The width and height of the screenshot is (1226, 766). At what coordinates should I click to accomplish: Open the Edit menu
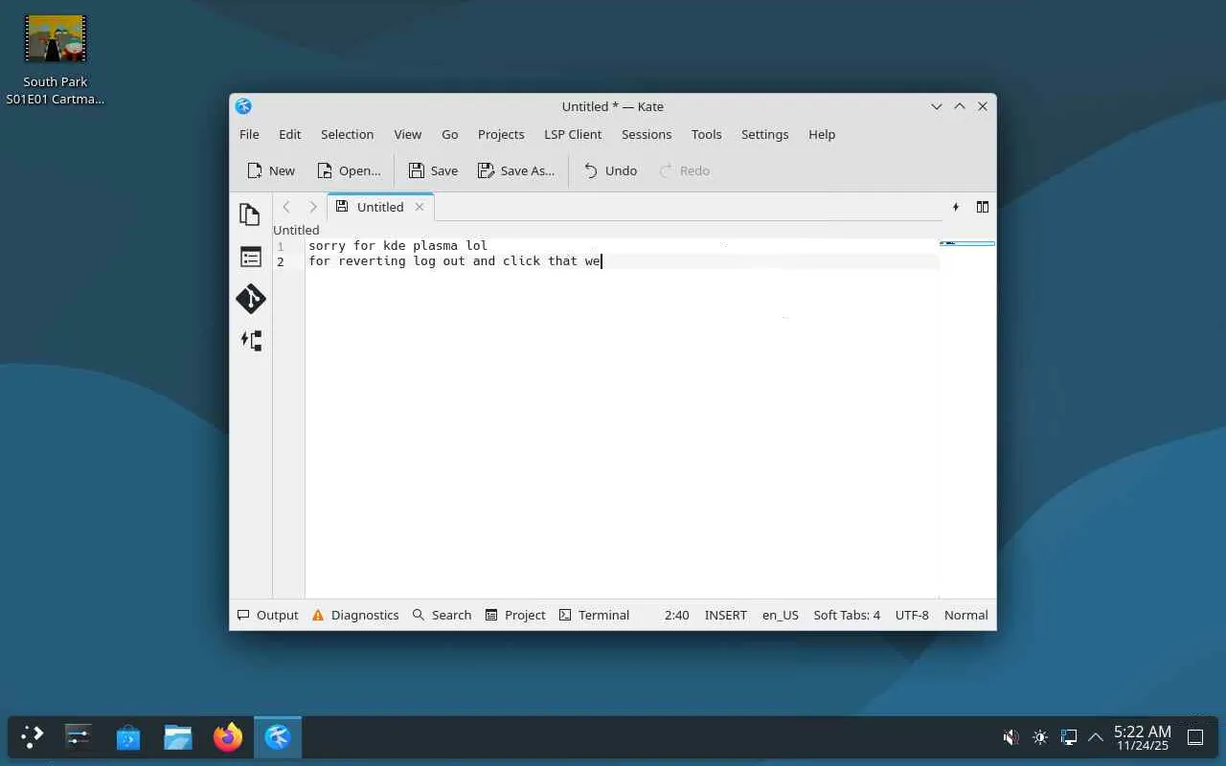pyautogui.click(x=289, y=134)
